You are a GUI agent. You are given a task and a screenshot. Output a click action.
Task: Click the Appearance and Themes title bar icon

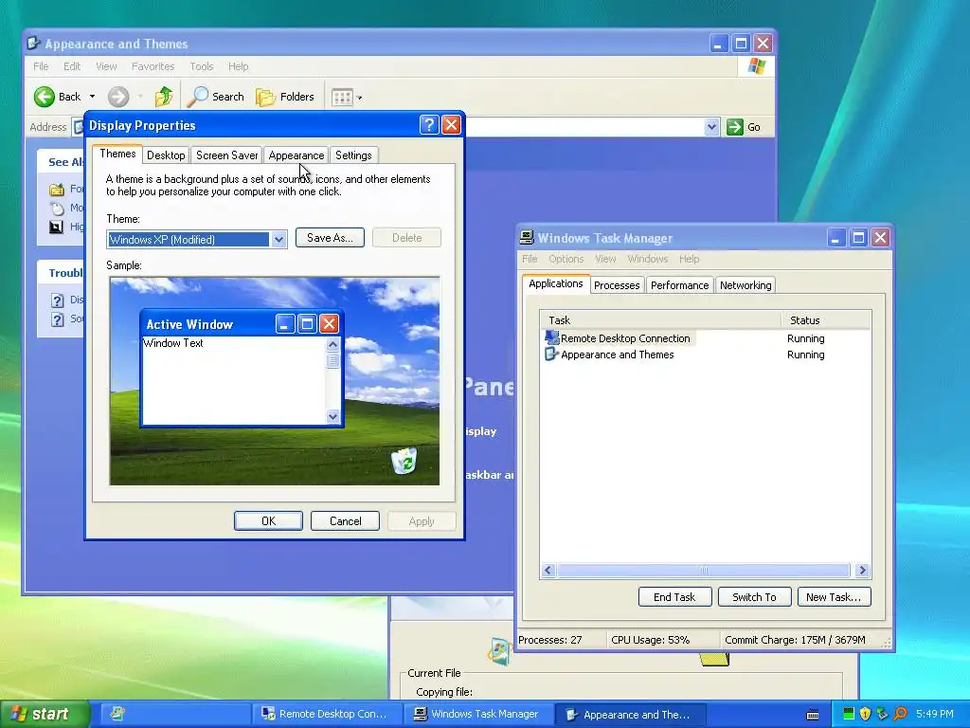[x=34, y=44]
